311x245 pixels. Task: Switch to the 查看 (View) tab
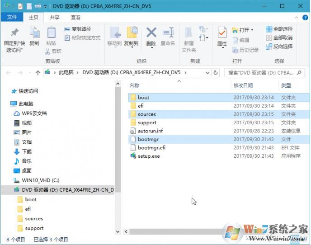pyautogui.click(x=76, y=18)
